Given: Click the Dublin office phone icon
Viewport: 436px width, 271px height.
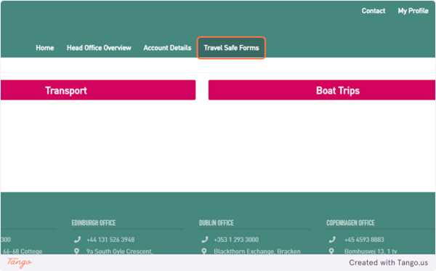Looking at the screenshot, I should click(x=205, y=239).
